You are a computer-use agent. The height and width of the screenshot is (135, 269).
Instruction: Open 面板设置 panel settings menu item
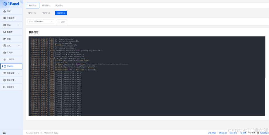click(11, 80)
